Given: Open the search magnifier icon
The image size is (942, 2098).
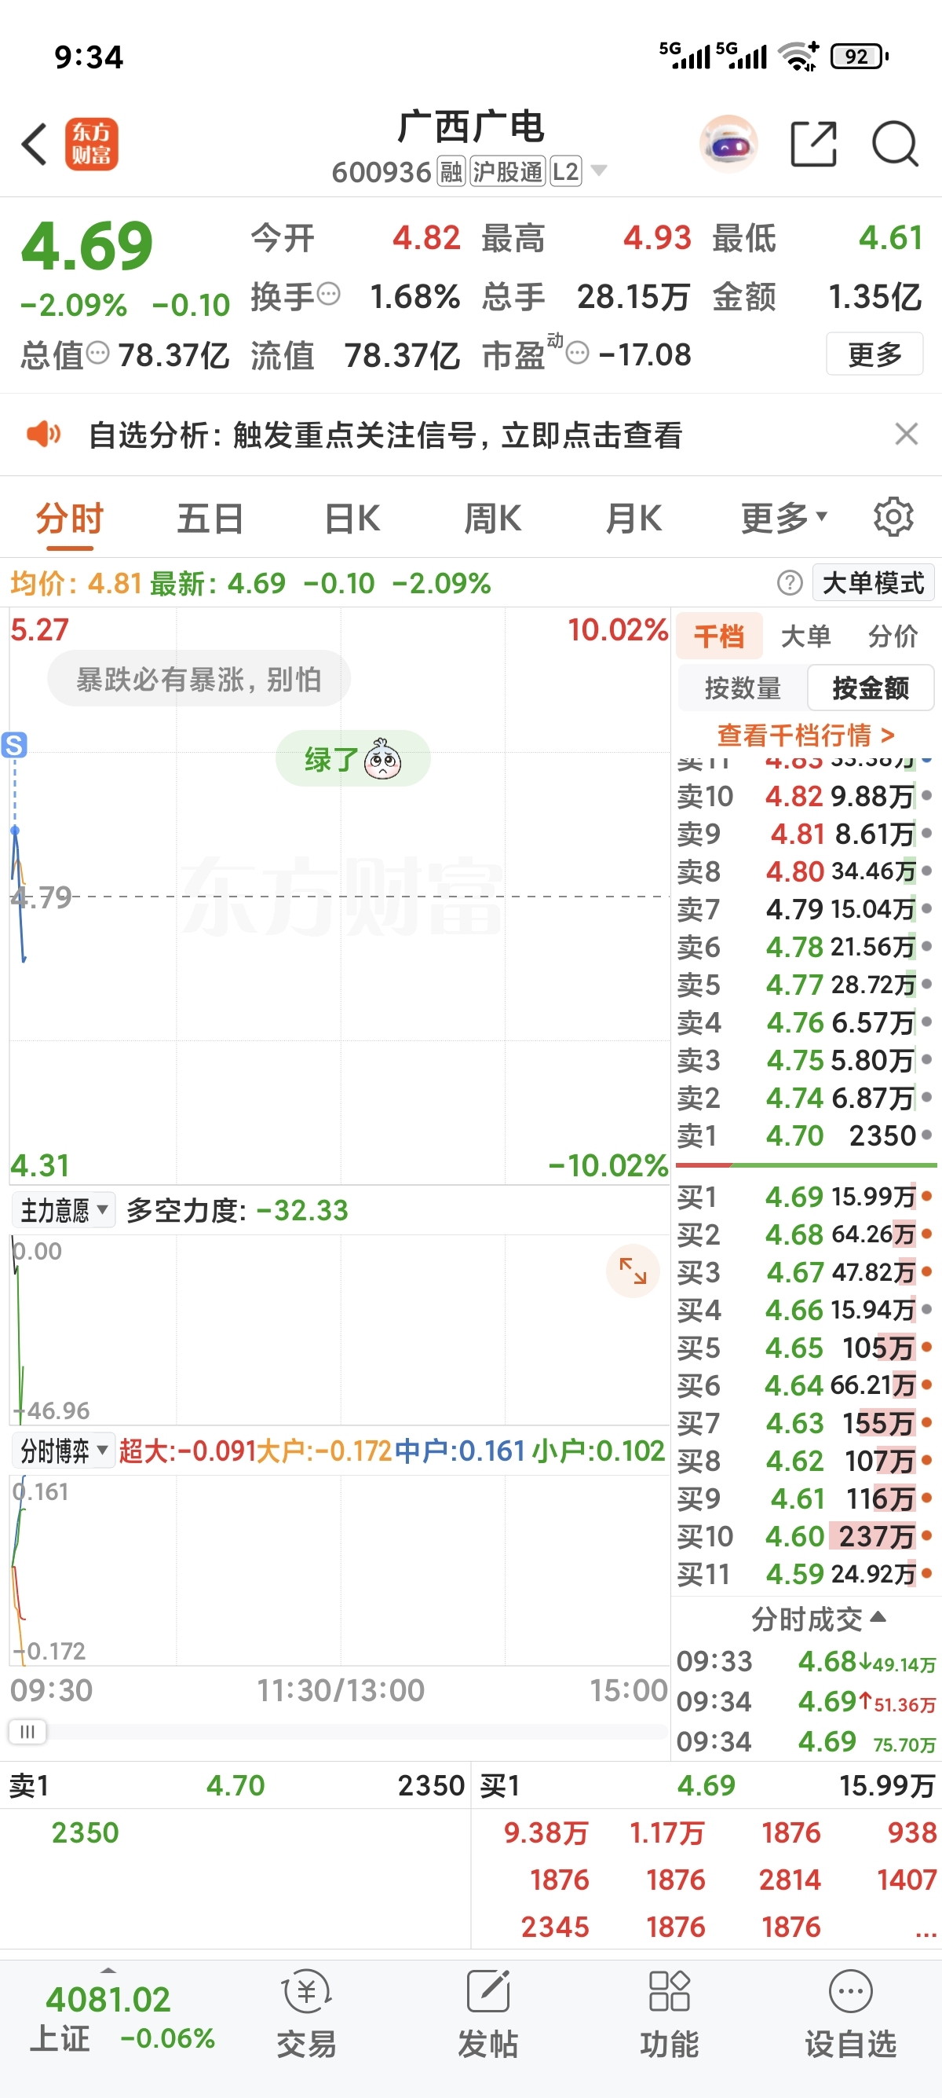Looking at the screenshot, I should 895,144.
